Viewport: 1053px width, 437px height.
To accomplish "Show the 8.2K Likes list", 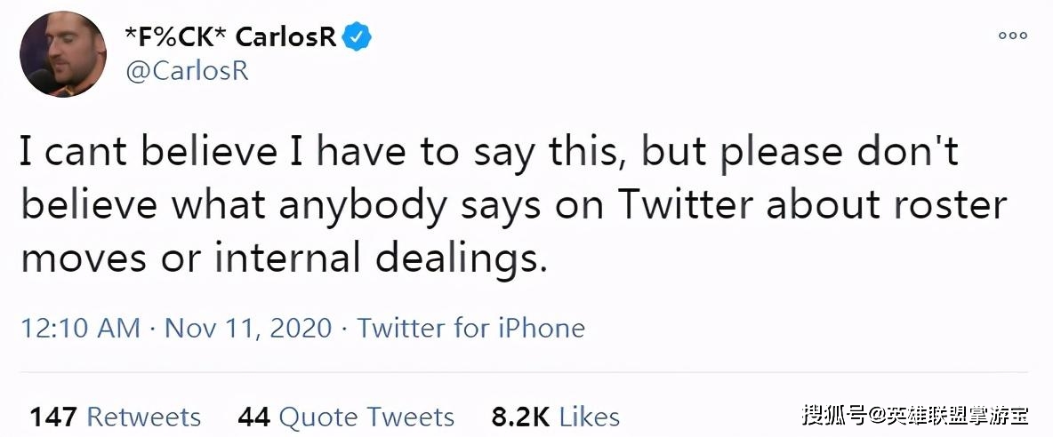I will [x=555, y=417].
